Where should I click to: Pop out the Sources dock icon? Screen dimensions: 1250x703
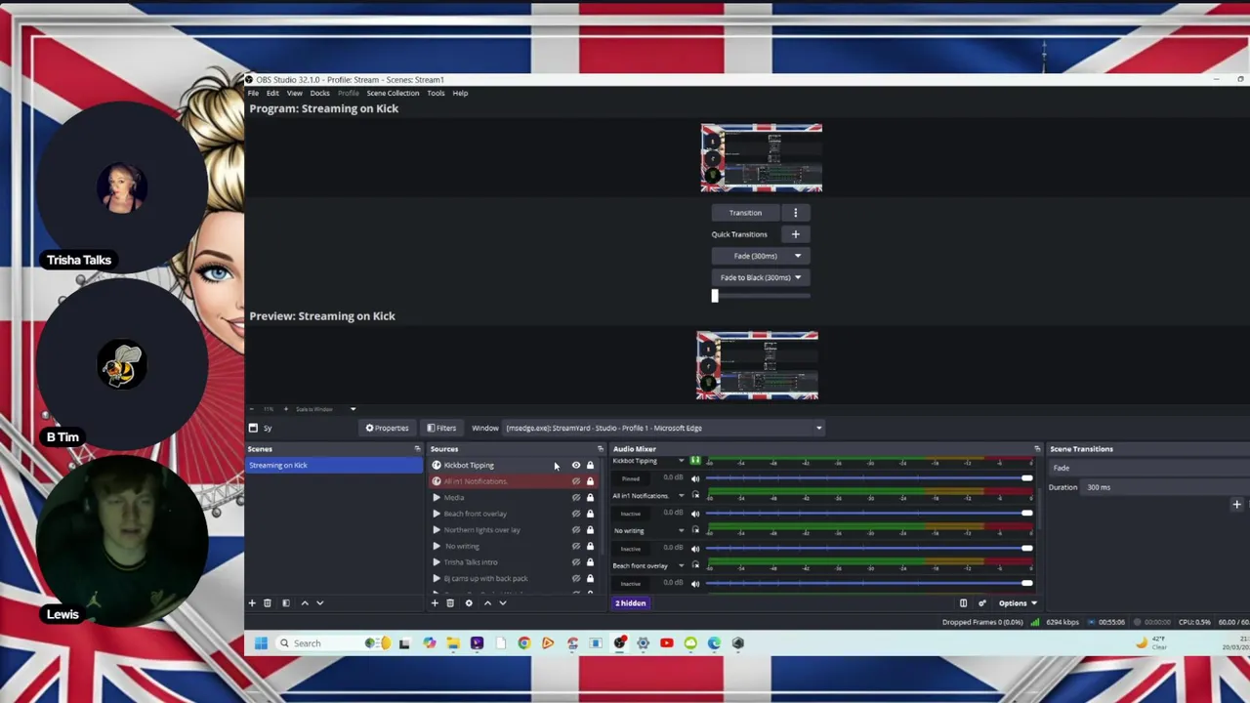point(601,449)
